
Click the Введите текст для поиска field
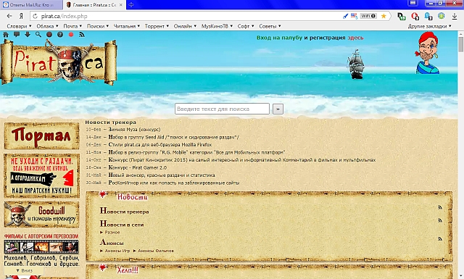pos(222,109)
